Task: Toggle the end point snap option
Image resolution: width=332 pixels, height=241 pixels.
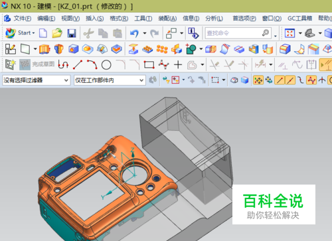Action: point(280,80)
